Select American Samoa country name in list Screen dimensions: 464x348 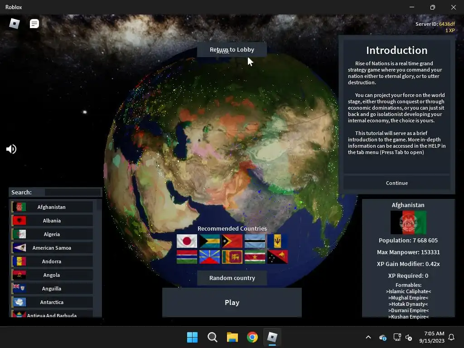pos(52,248)
